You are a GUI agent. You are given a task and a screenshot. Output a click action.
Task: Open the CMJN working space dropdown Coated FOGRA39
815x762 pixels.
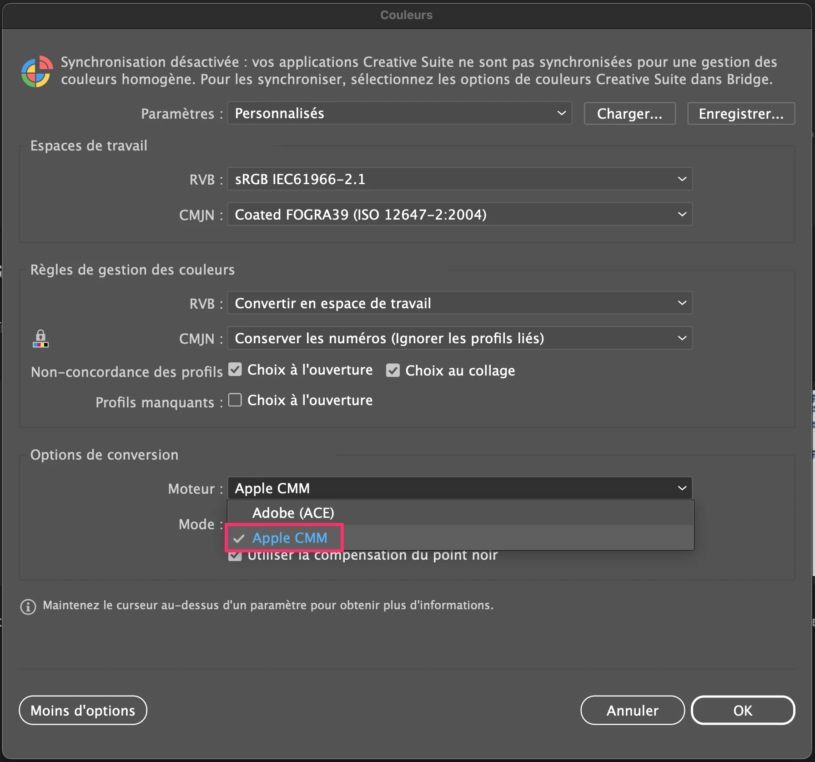[x=460, y=214]
